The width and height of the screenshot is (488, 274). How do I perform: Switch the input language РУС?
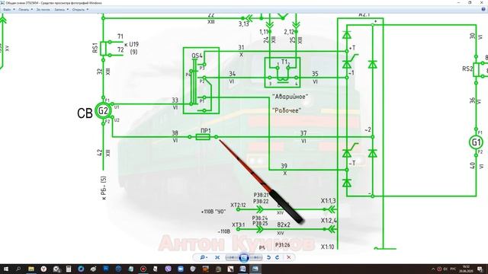453,269
